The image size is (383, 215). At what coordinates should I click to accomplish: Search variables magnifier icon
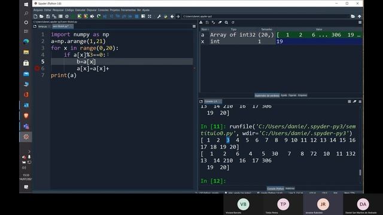point(226,23)
